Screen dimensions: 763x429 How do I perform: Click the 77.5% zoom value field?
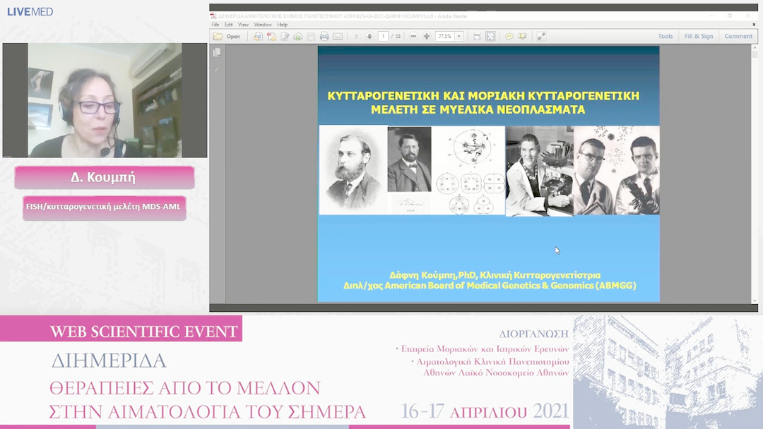pos(445,37)
